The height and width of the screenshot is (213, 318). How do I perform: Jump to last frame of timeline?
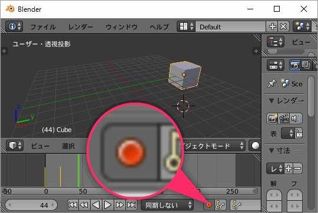pyautogui.click(x=132, y=205)
